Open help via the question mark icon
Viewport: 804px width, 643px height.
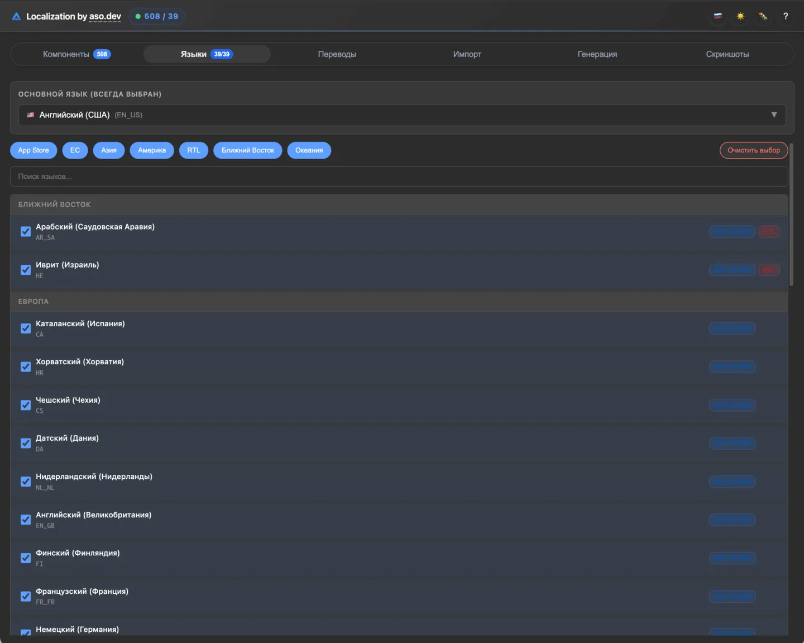coord(785,16)
